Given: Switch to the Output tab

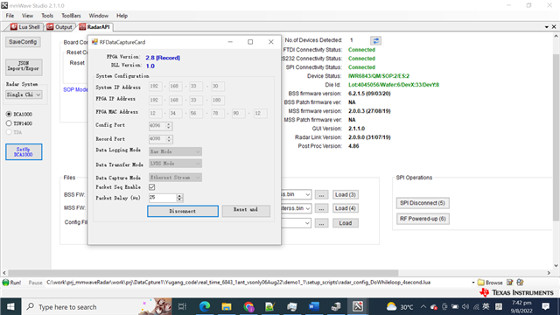Looking at the screenshot, I should [59, 27].
